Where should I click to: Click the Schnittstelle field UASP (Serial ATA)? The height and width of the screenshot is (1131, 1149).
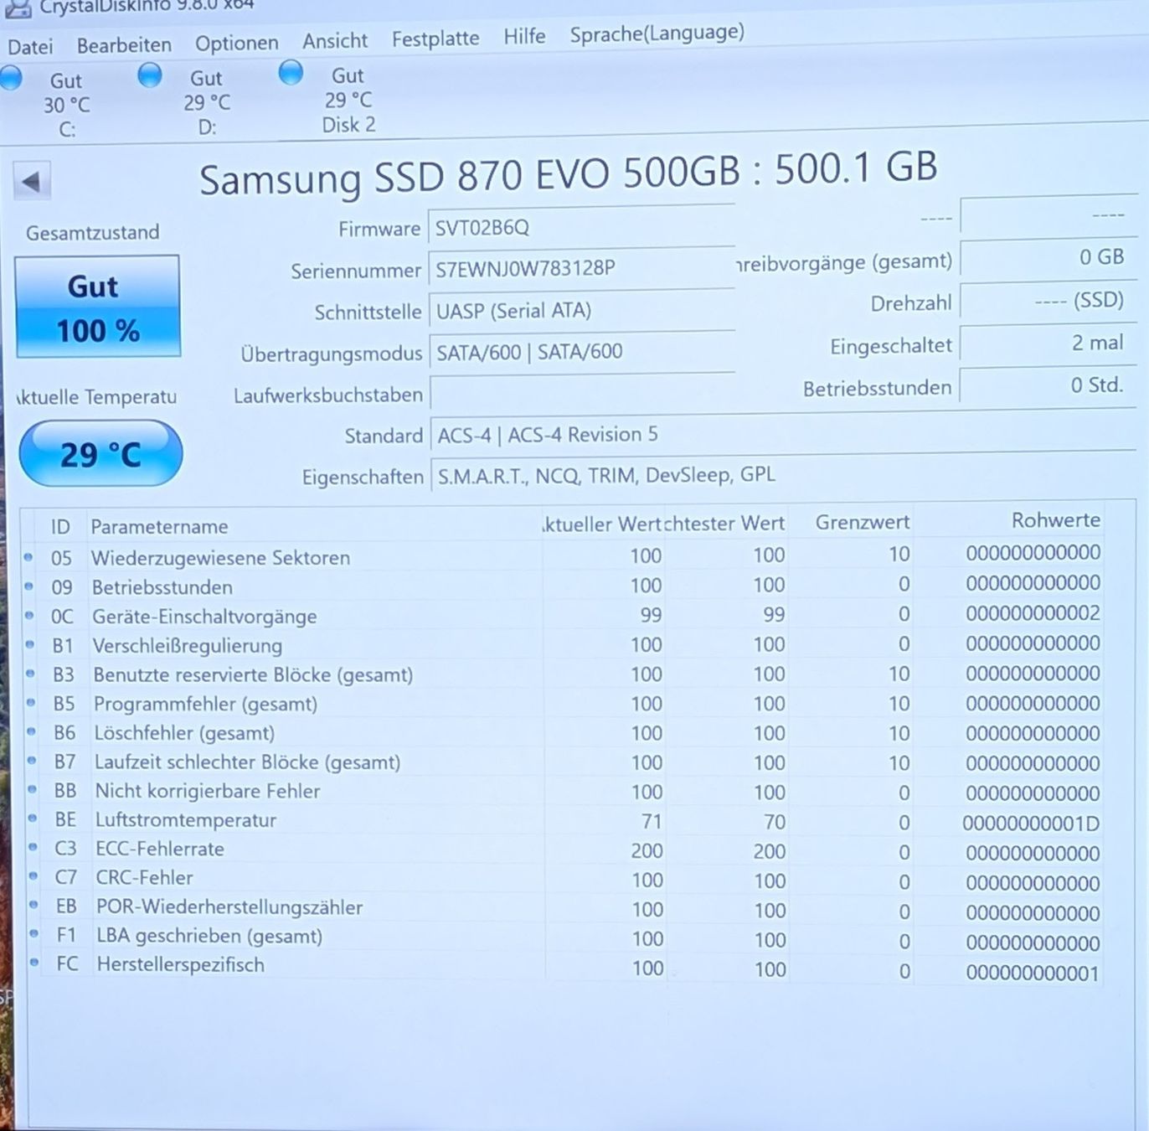click(x=581, y=311)
